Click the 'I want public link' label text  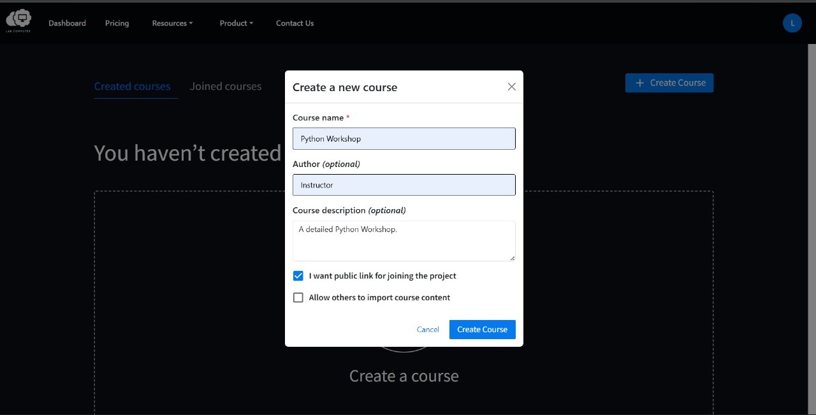[382, 276]
